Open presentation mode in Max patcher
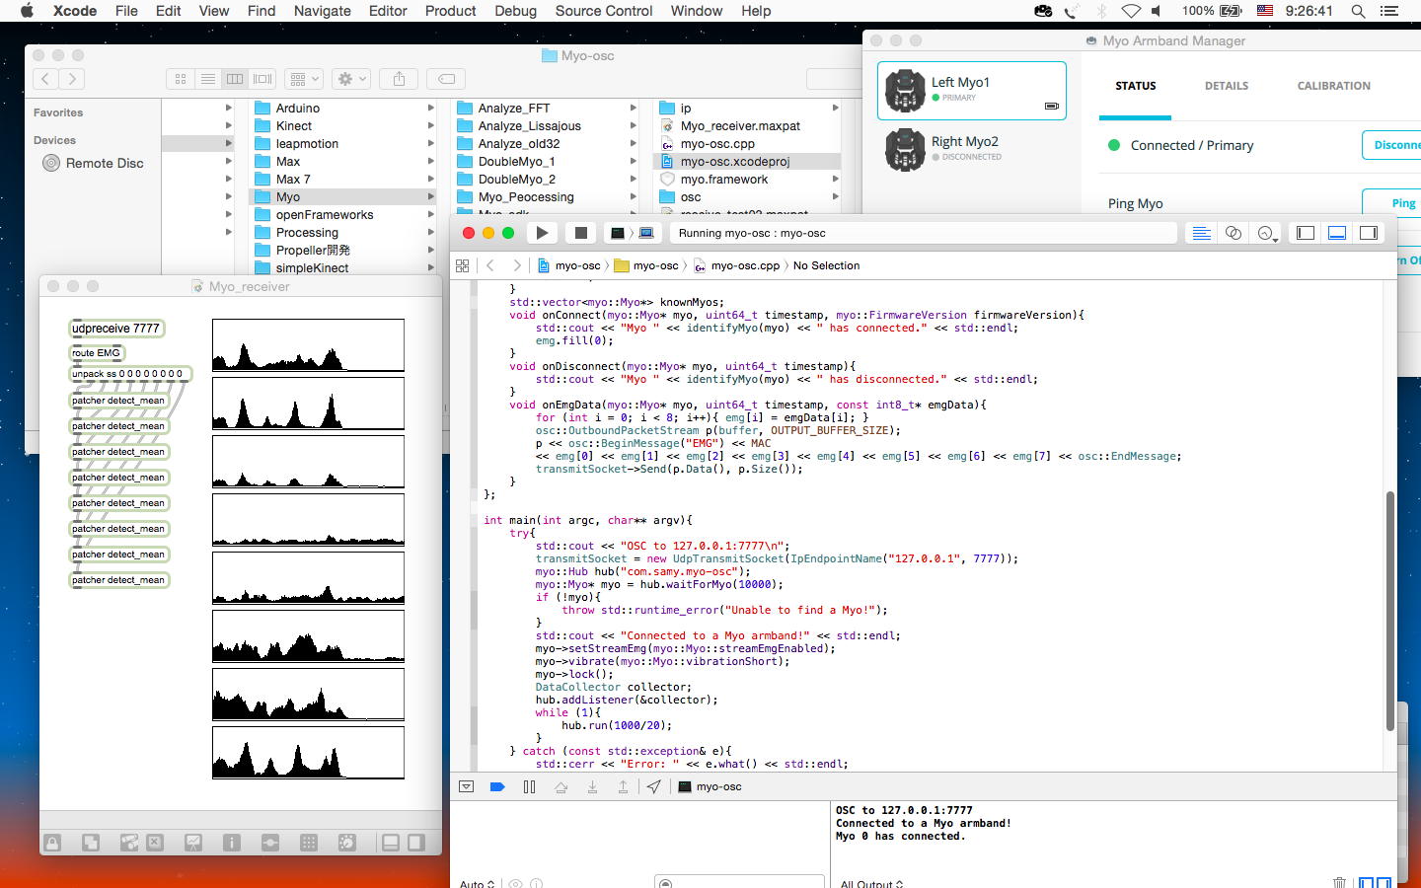This screenshot has height=888, width=1421. click(x=192, y=842)
